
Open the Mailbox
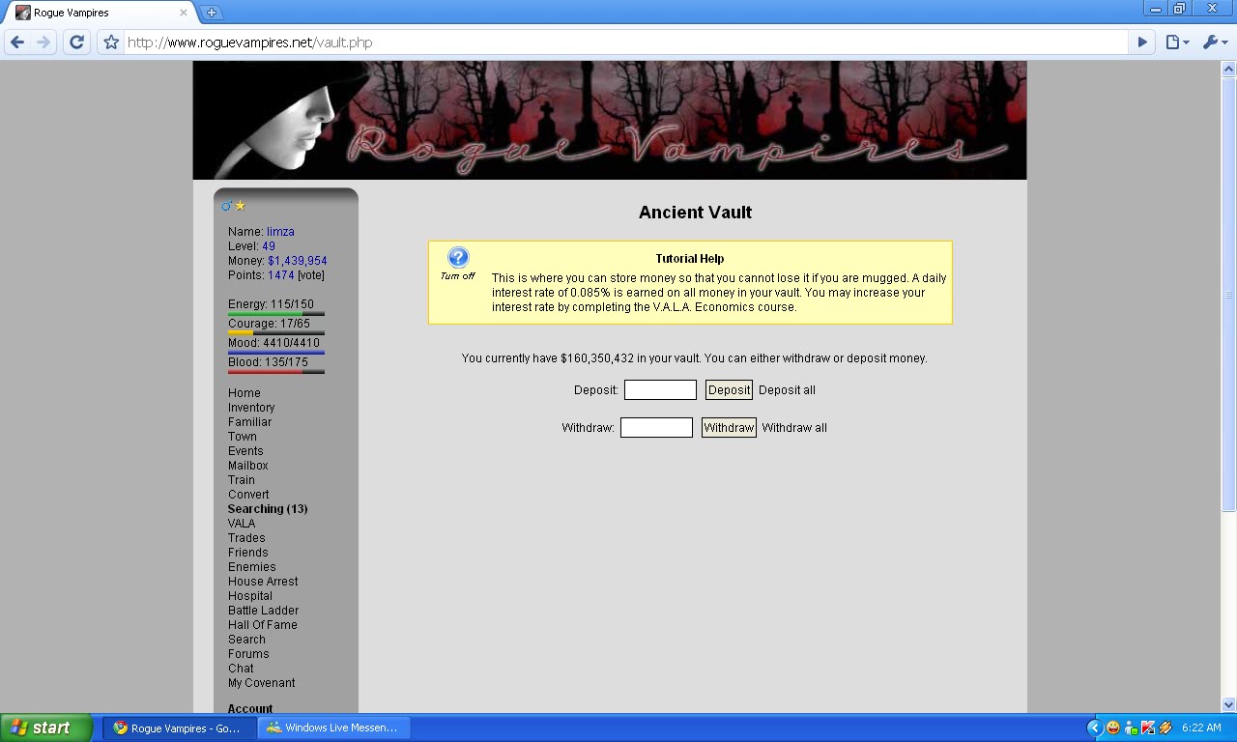[248, 466]
